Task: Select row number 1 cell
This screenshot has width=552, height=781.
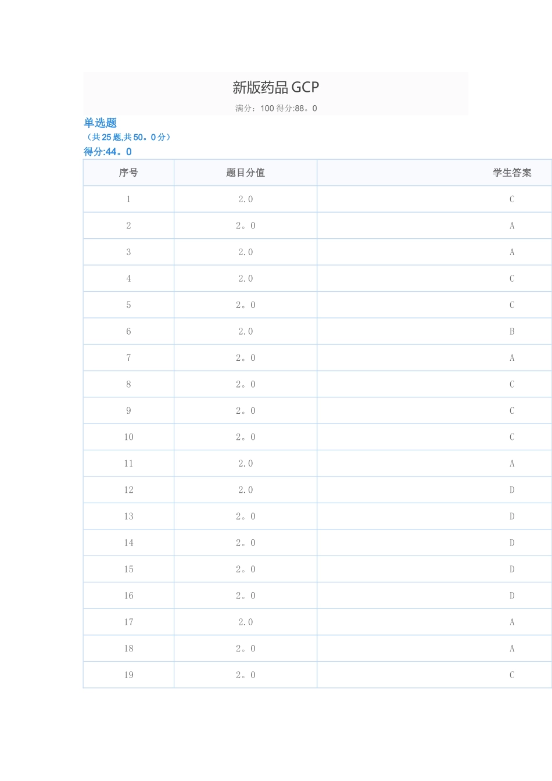Action: tap(128, 199)
